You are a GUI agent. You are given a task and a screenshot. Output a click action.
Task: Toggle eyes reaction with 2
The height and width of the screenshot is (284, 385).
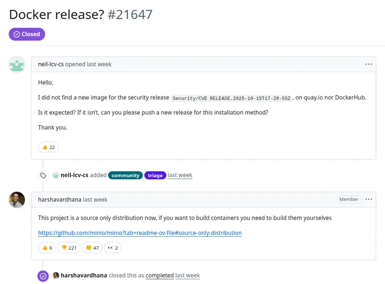tap(113, 247)
